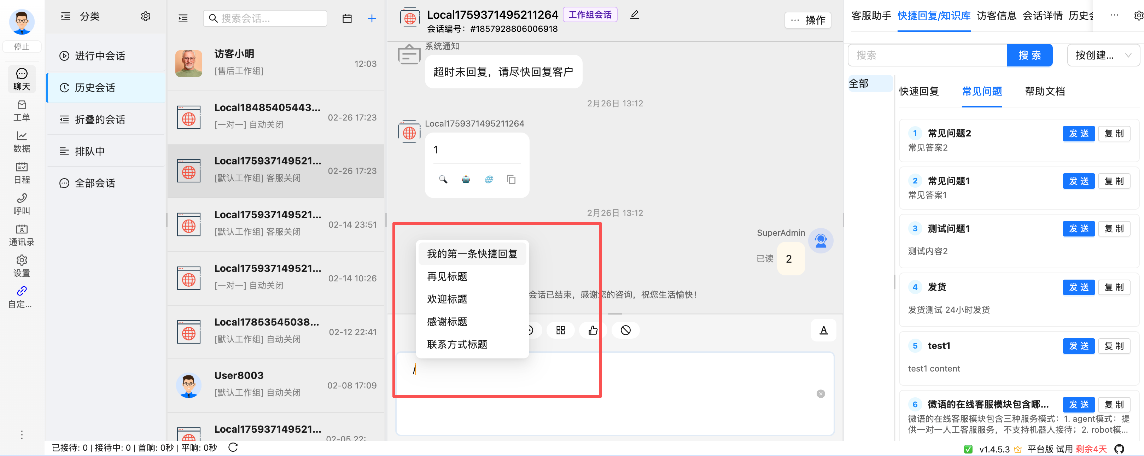
Task: Click the robot icon under message "1"
Action: click(x=466, y=179)
